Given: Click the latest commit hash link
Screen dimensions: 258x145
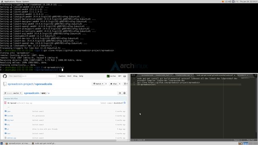Looking at the screenshot, I should pyautogui.click(x=118, y=103).
